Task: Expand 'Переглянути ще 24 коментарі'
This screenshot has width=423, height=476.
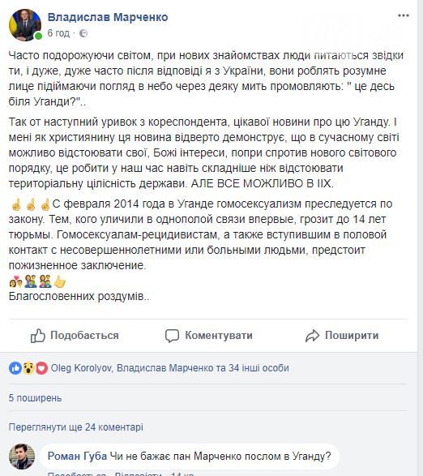Action: click(x=76, y=427)
